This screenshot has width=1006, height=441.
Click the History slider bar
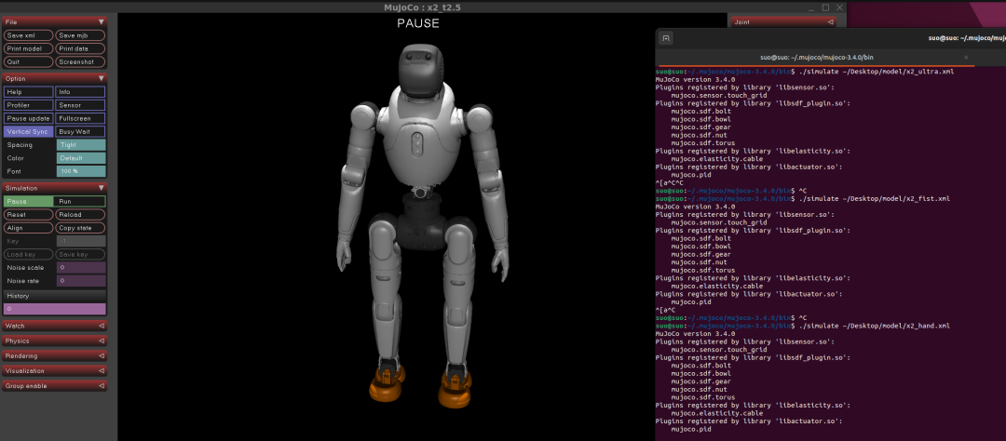pos(55,309)
